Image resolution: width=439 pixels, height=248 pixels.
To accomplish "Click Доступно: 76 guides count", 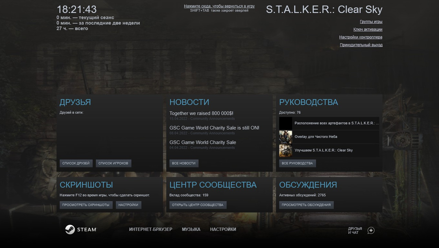I will pyautogui.click(x=290, y=113).
